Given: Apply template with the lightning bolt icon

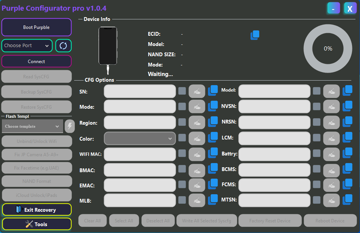Looking at the screenshot, I should click(x=70, y=126).
